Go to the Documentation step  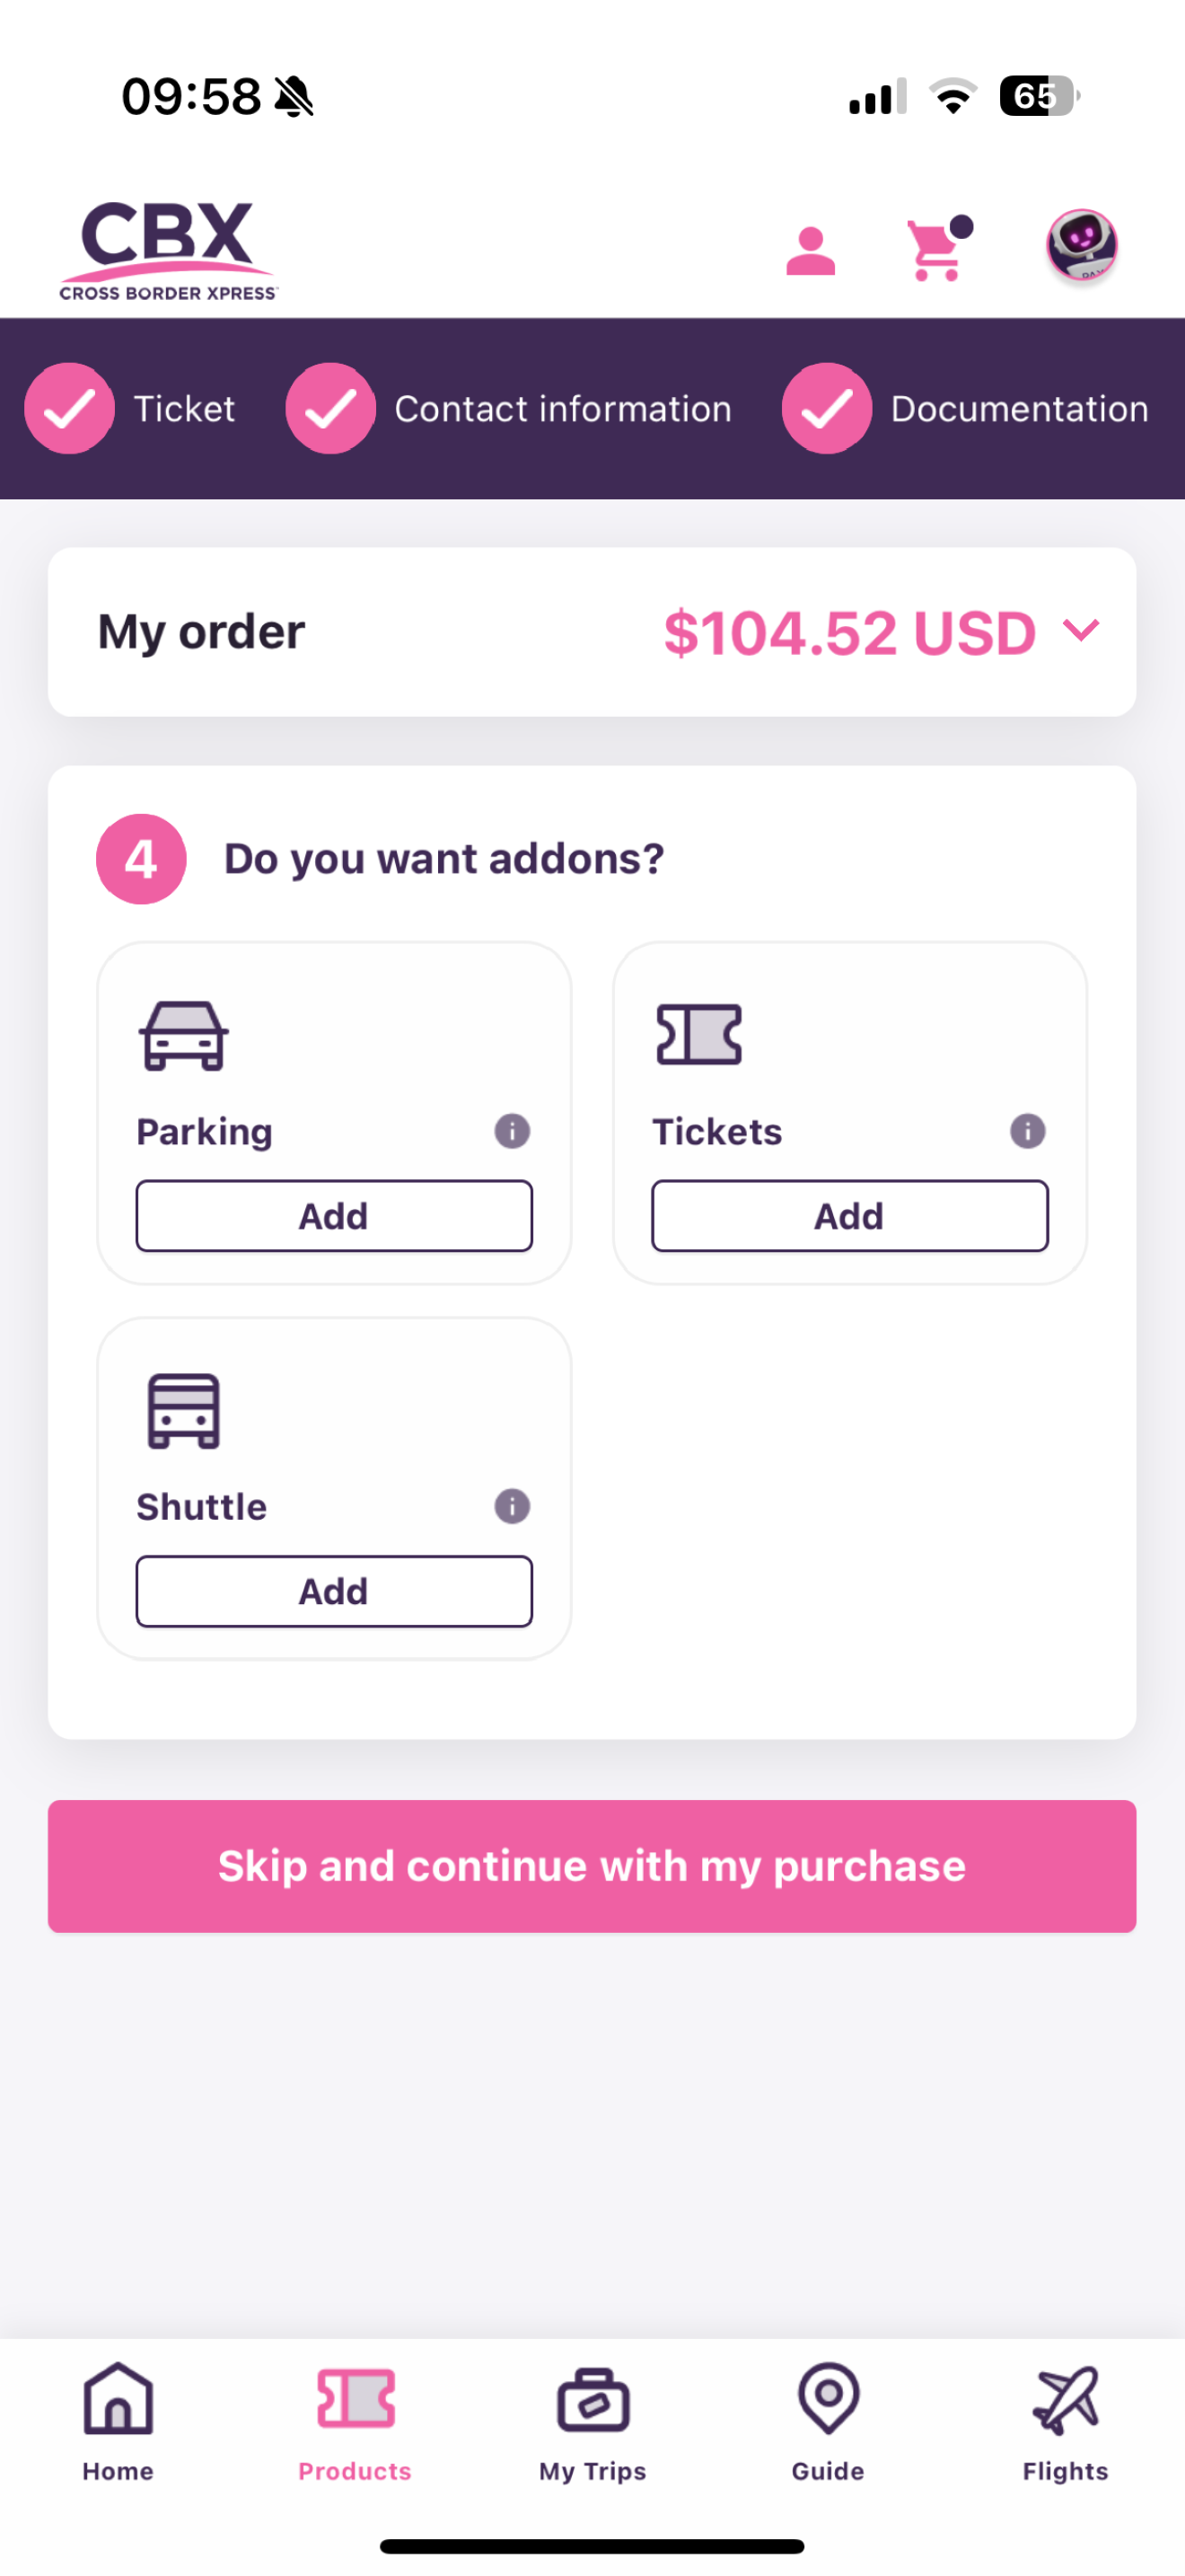coord(965,408)
